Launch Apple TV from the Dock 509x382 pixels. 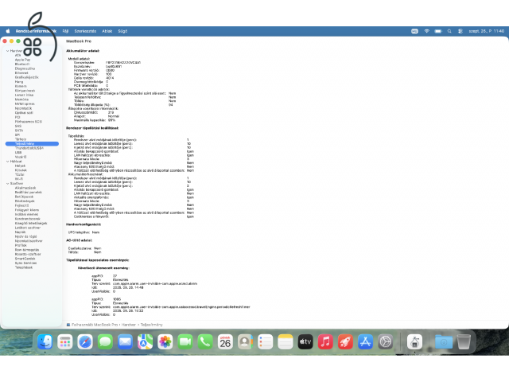tap(305, 341)
